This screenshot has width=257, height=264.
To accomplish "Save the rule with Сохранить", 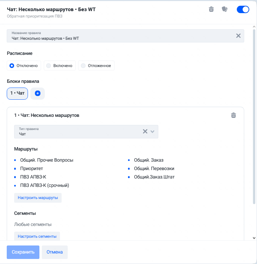I will [23, 252].
